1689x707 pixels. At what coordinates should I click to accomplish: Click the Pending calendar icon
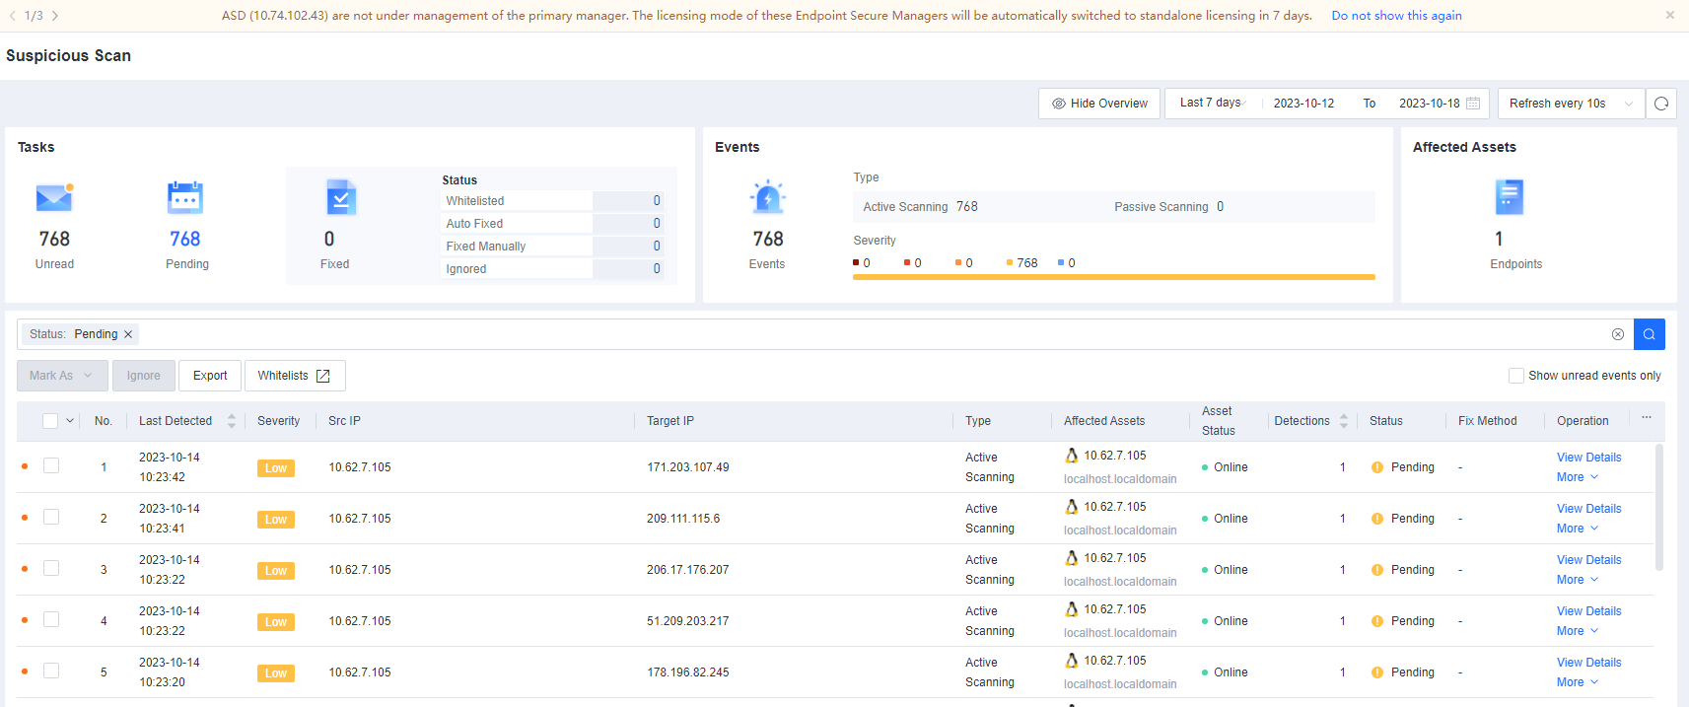point(185,198)
